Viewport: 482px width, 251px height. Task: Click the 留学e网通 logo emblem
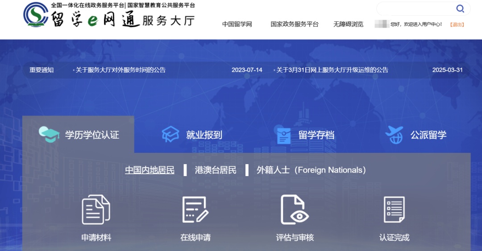pos(36,14)
